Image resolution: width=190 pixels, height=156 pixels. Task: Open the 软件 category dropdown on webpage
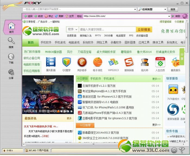(x=72, y=29)
